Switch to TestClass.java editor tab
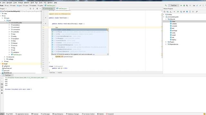 tap(62, 9)
